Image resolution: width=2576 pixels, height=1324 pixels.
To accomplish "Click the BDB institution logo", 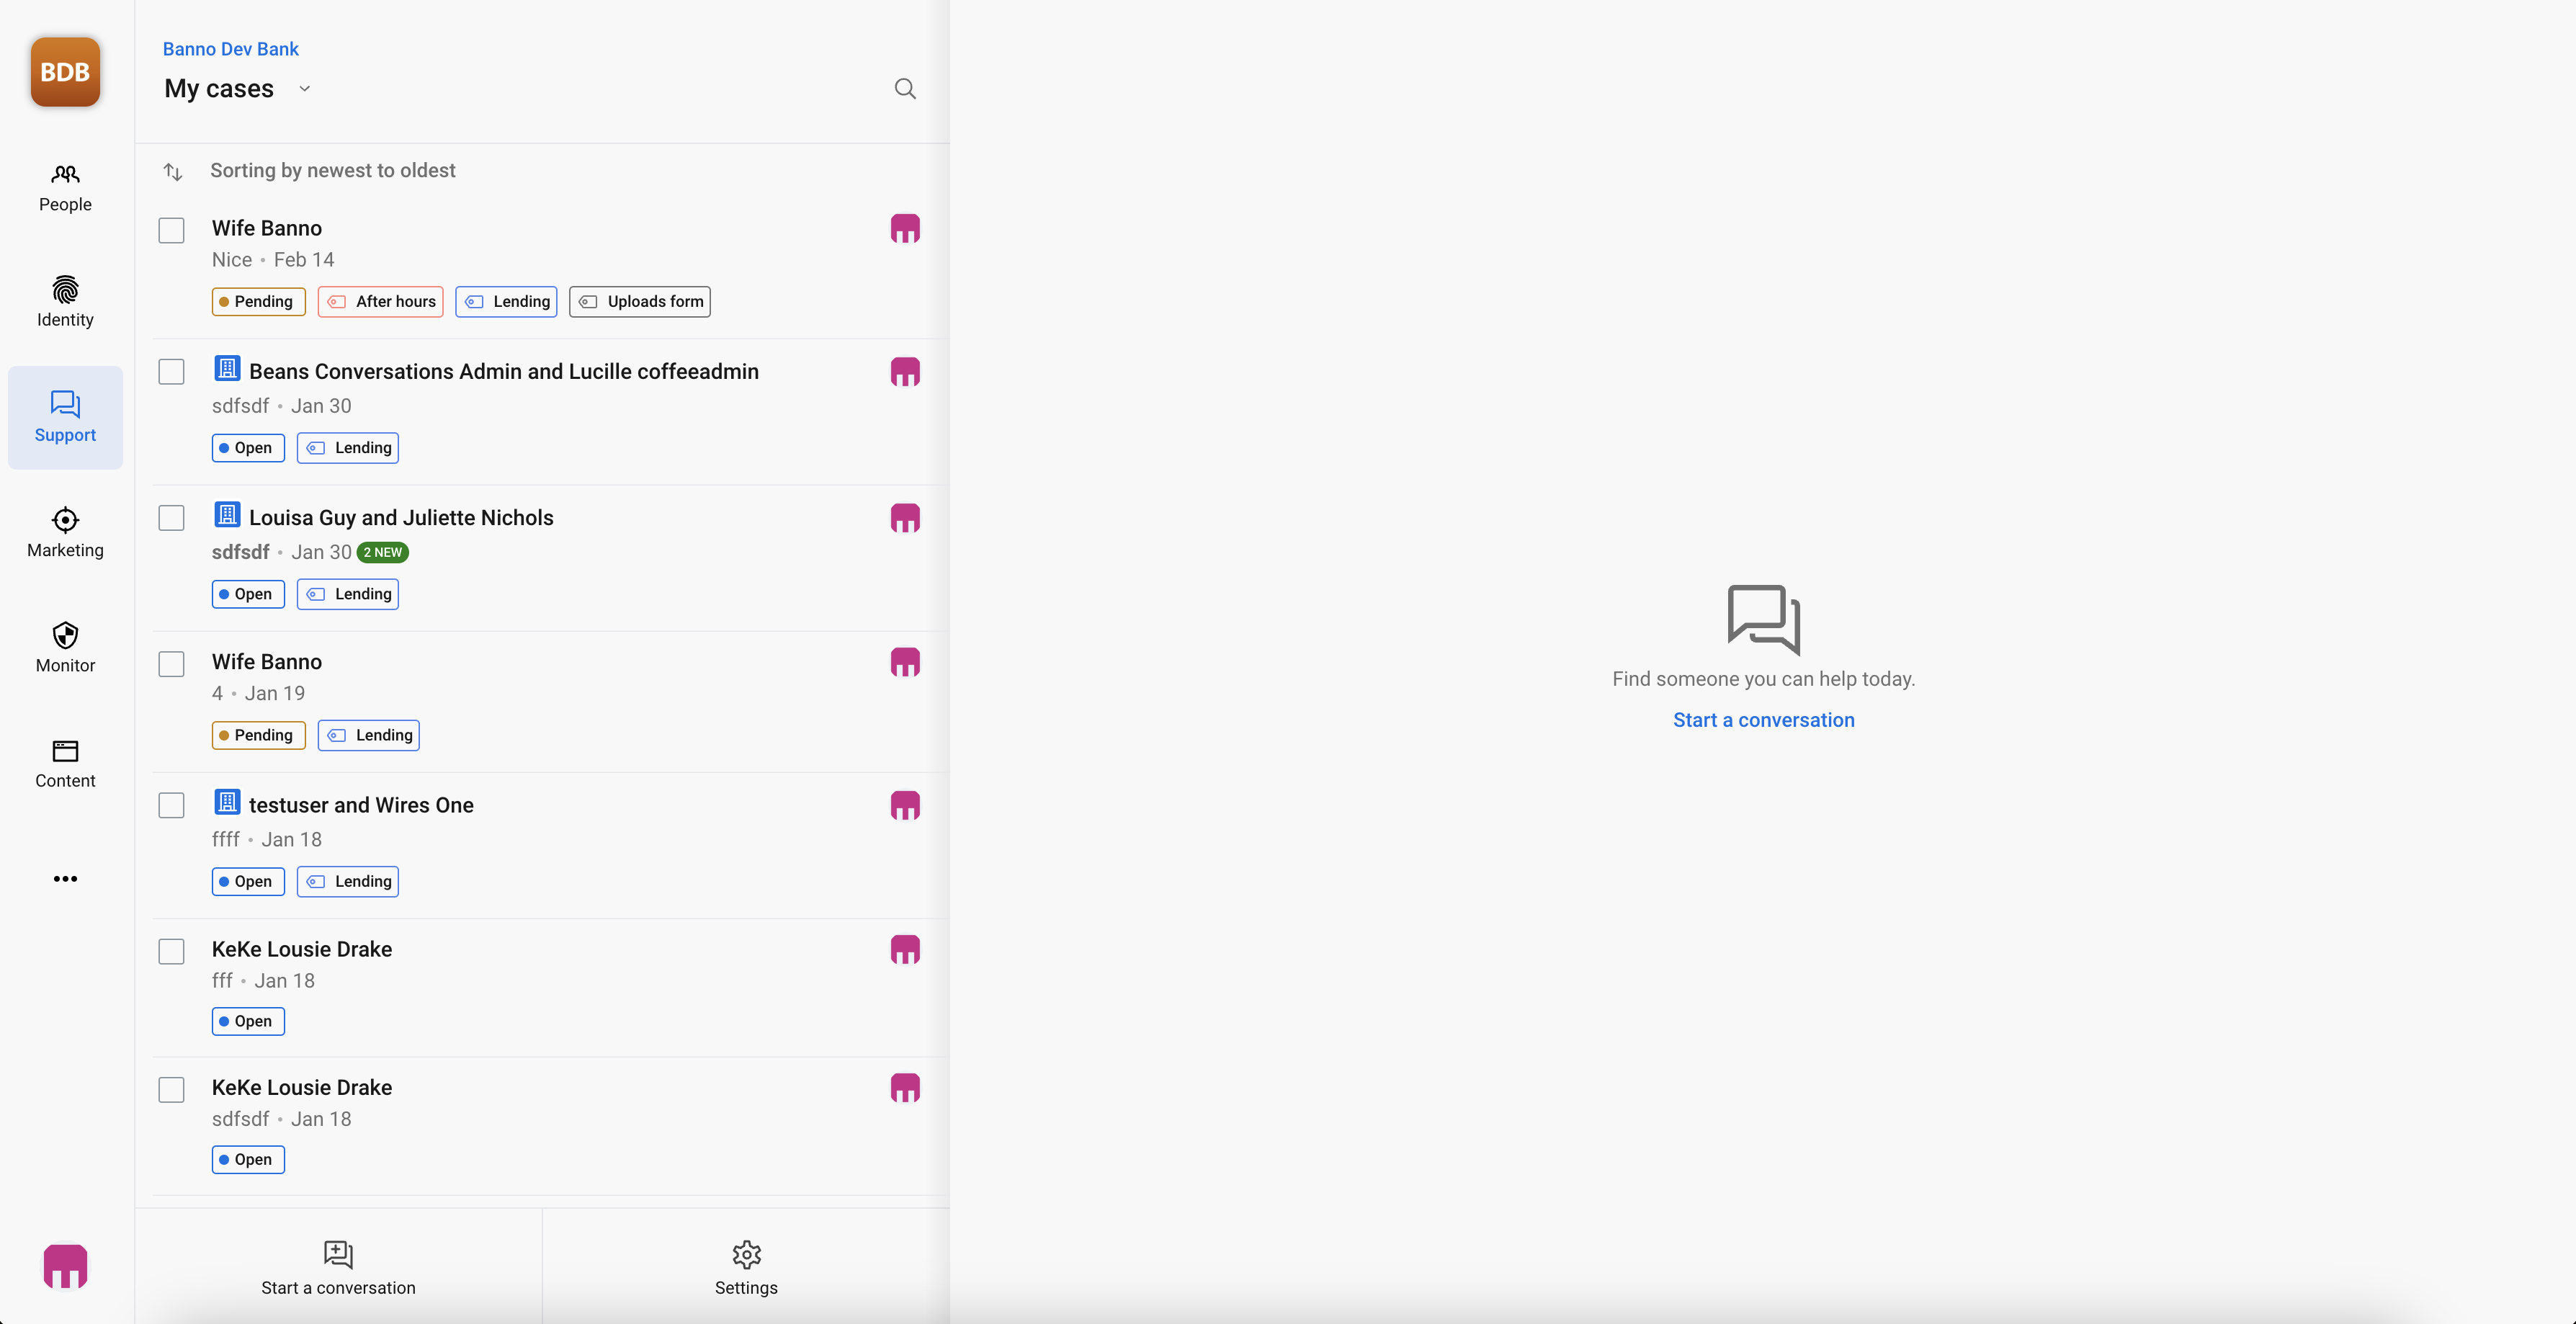I will click(65, 72).
